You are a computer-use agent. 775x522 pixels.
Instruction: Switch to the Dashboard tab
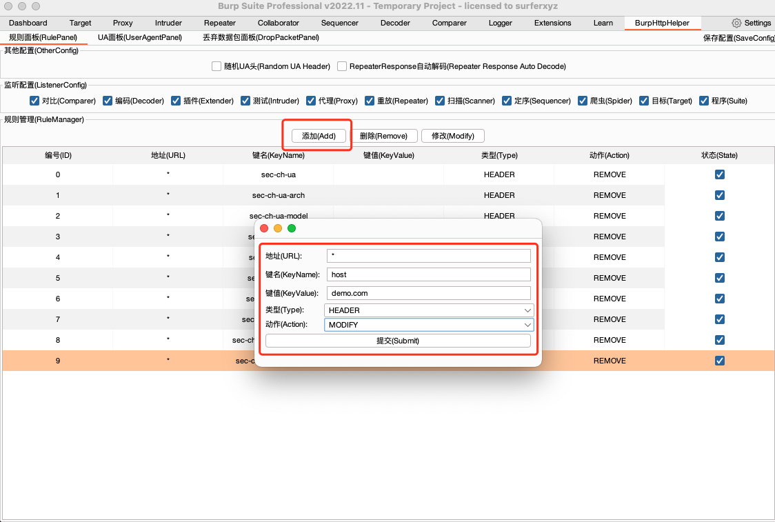28,23
